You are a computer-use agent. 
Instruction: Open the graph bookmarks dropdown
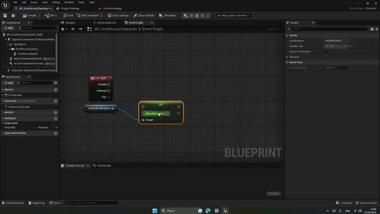tap(64, 29)
